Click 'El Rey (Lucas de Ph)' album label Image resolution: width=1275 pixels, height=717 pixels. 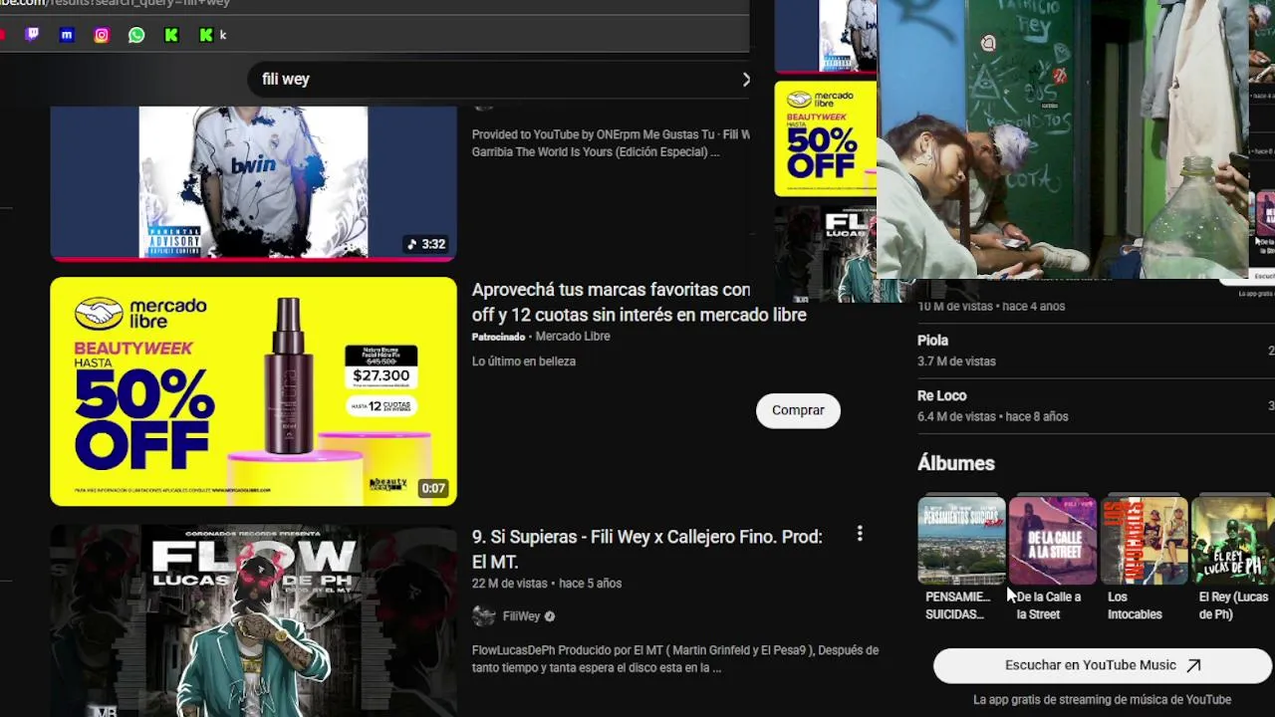pos(1233,605)
